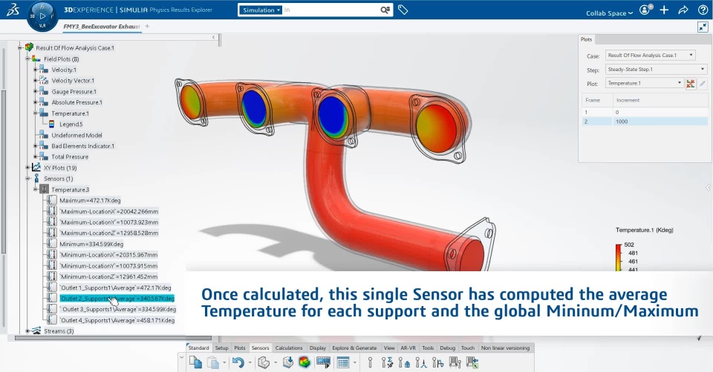This screenshot has width=713, height=372.
Task: Open the FMY3_BeeExcavator Exhaust tab
Action: click(x=102, y=27)
